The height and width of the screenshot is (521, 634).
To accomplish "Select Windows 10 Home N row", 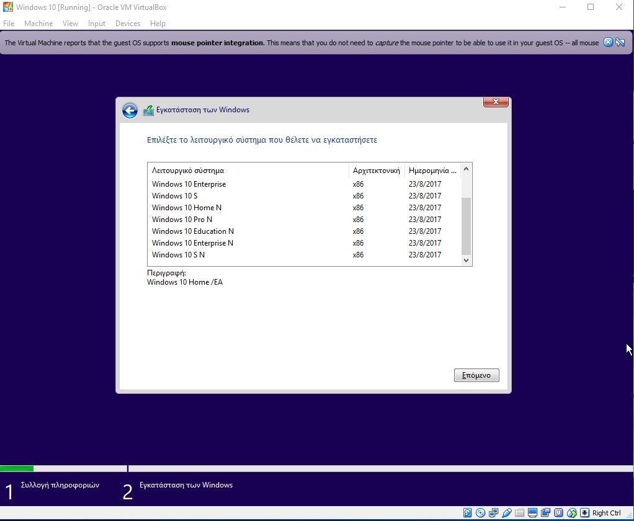I will click(305, 207).
